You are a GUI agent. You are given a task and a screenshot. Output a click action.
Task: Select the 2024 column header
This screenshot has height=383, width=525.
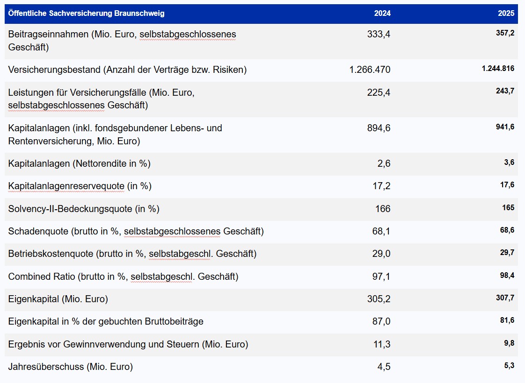pyautogui.click(x=382, y=14)
